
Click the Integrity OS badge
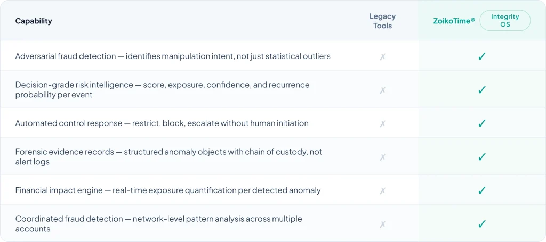(x=504, y=21)
